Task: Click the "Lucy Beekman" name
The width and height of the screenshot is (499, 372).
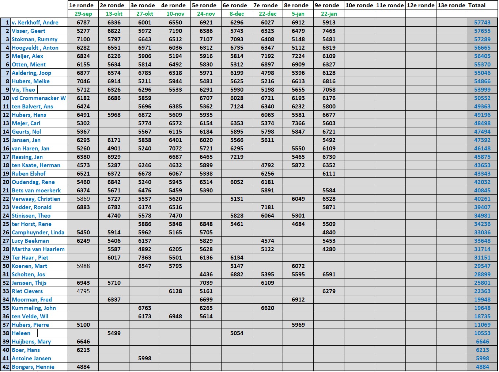Action: 30,241
